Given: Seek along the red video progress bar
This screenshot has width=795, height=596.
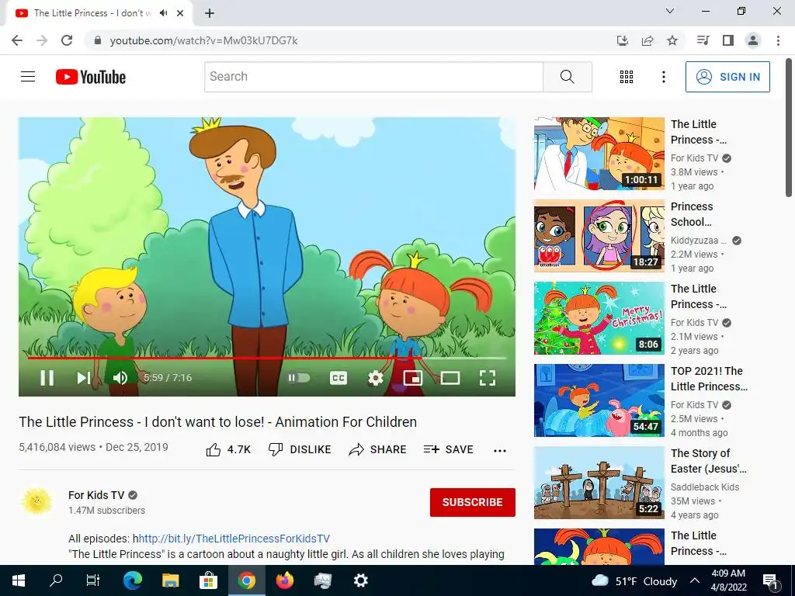Looking at the screenshot, I should [224, 358].
